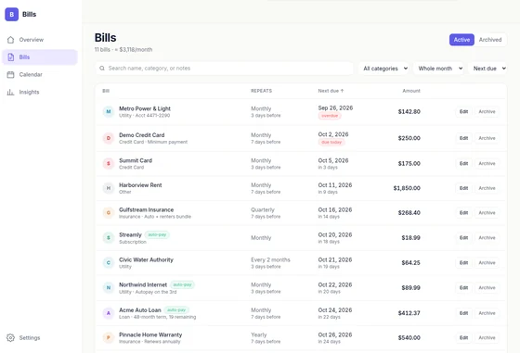
Task: Archive Gulfstream Insurance bill
Action: click(x=487, y=213)
